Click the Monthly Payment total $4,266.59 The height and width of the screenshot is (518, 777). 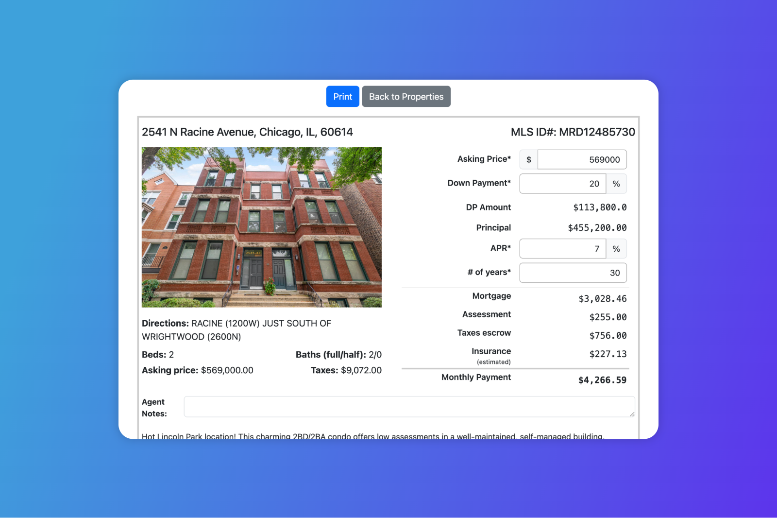[602, 380]
